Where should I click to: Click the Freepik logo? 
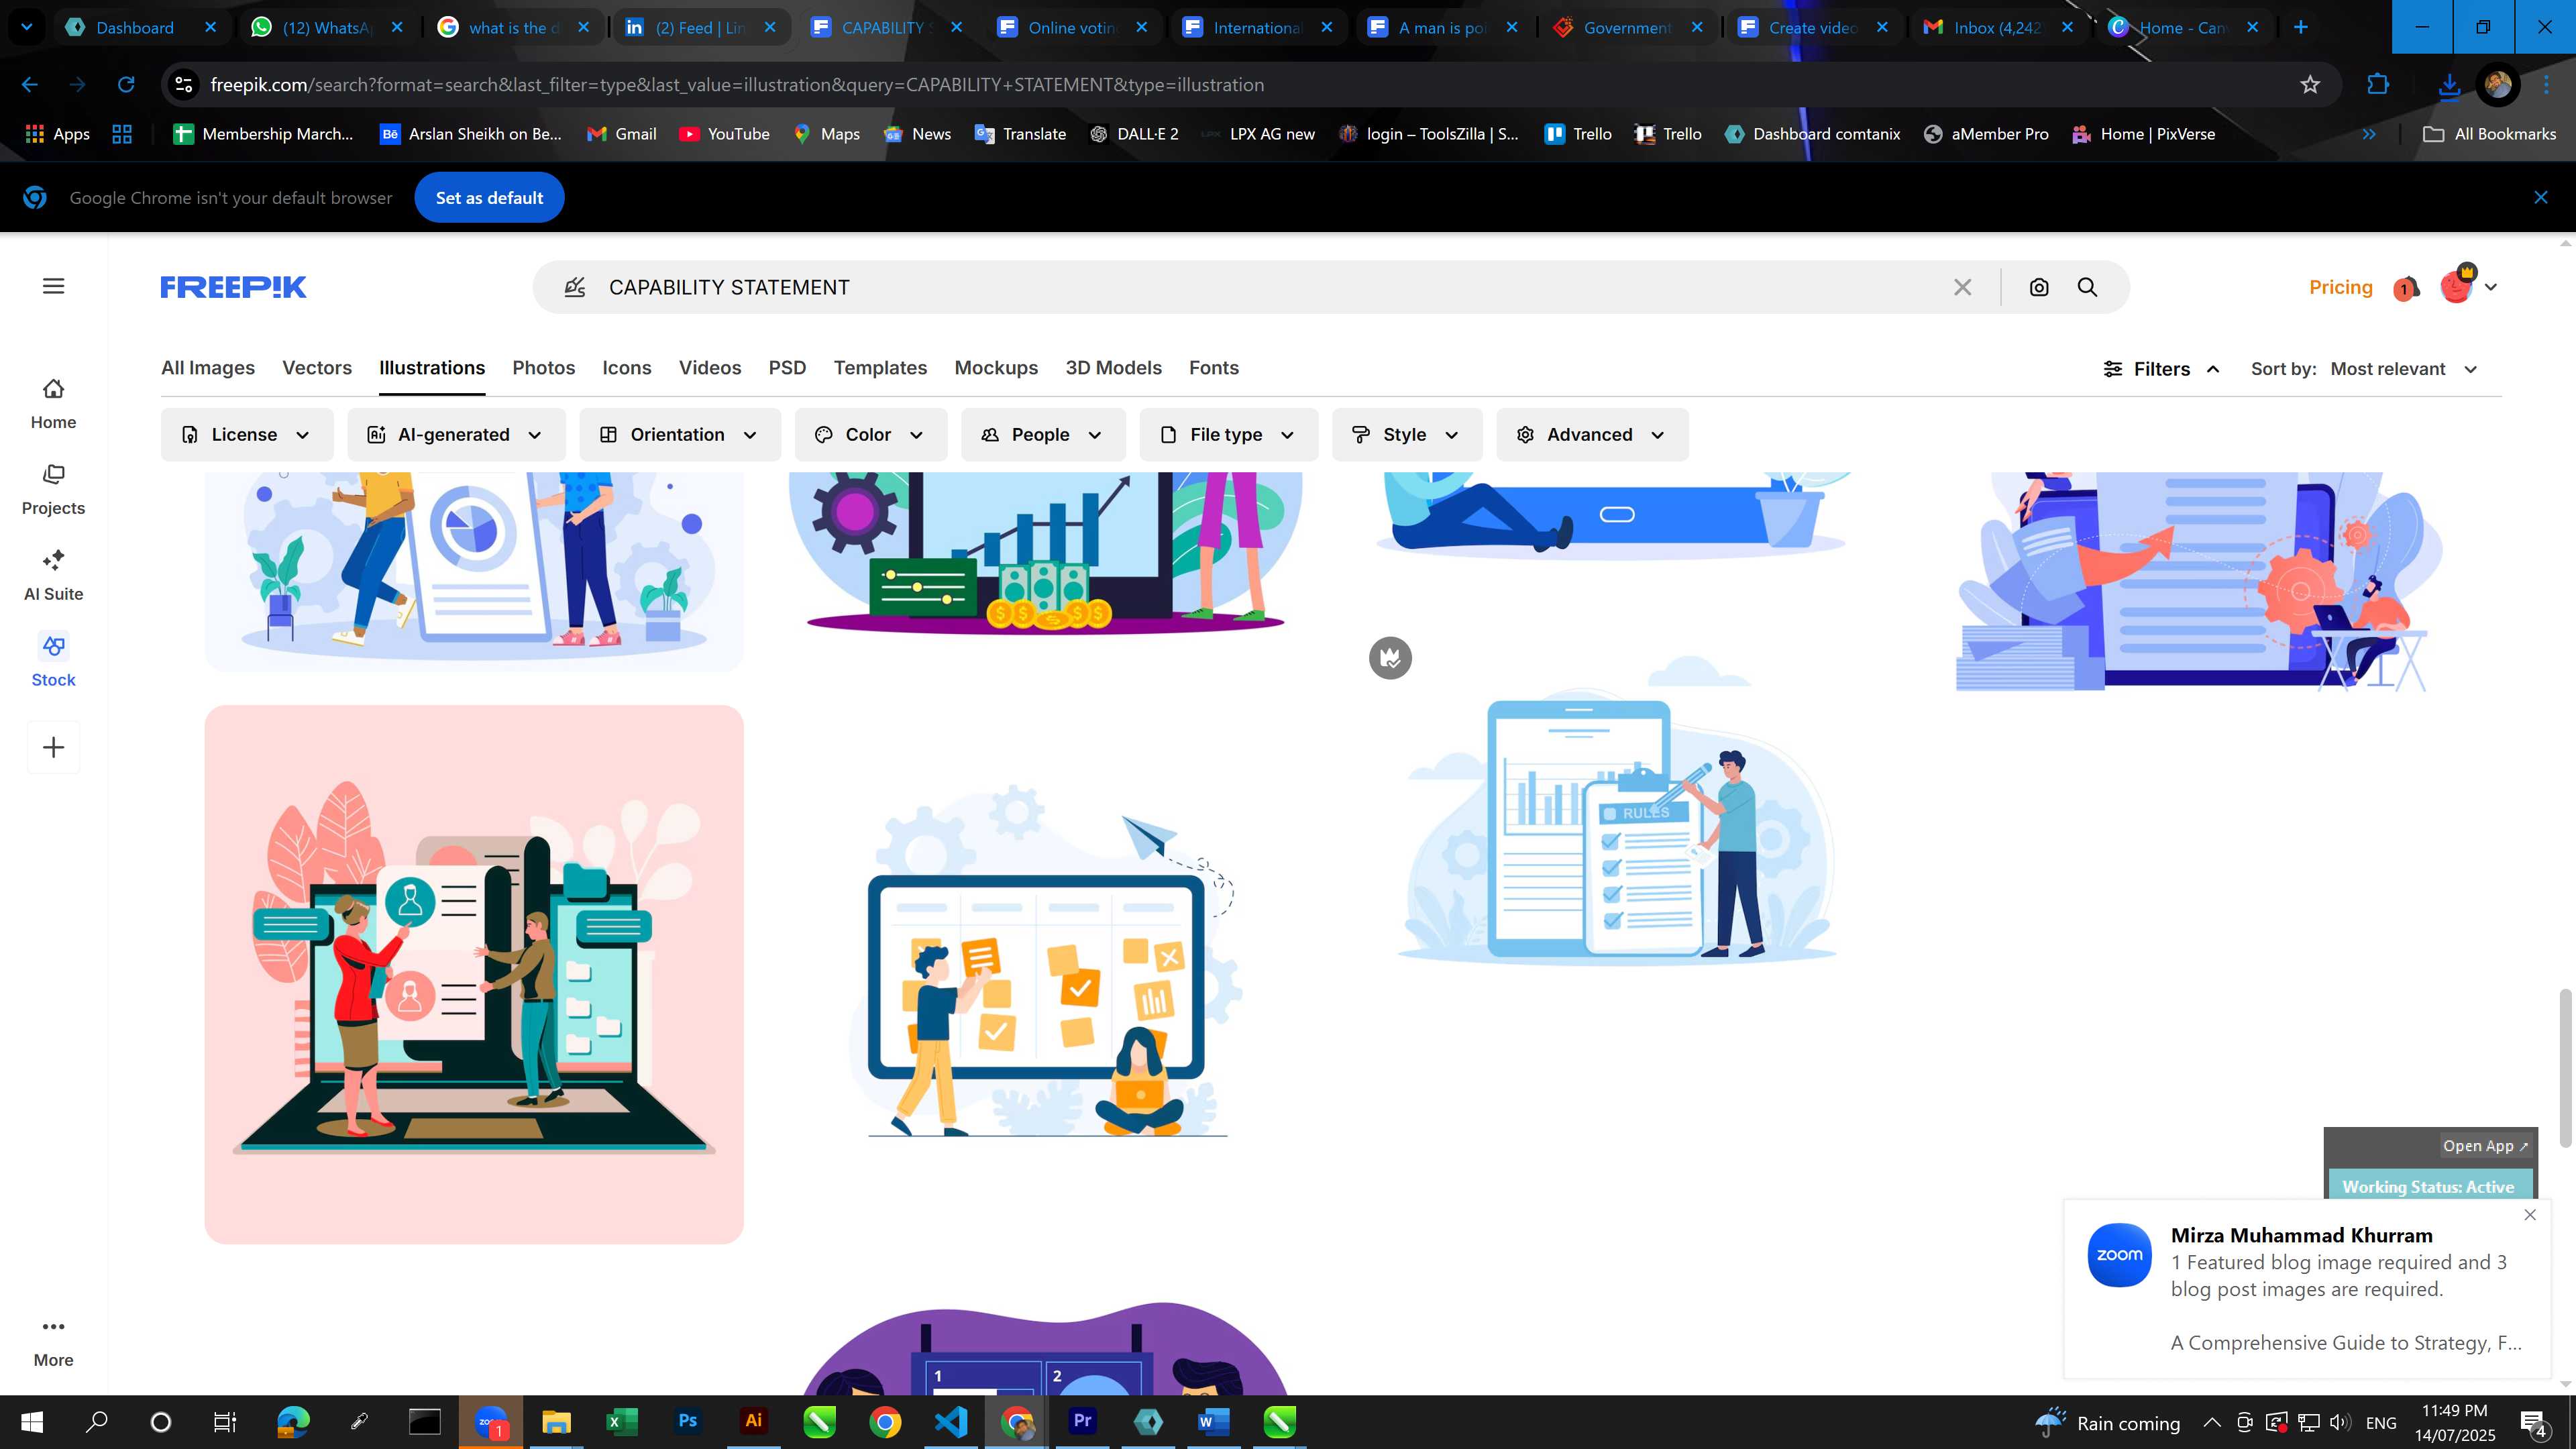coord(233,287)
